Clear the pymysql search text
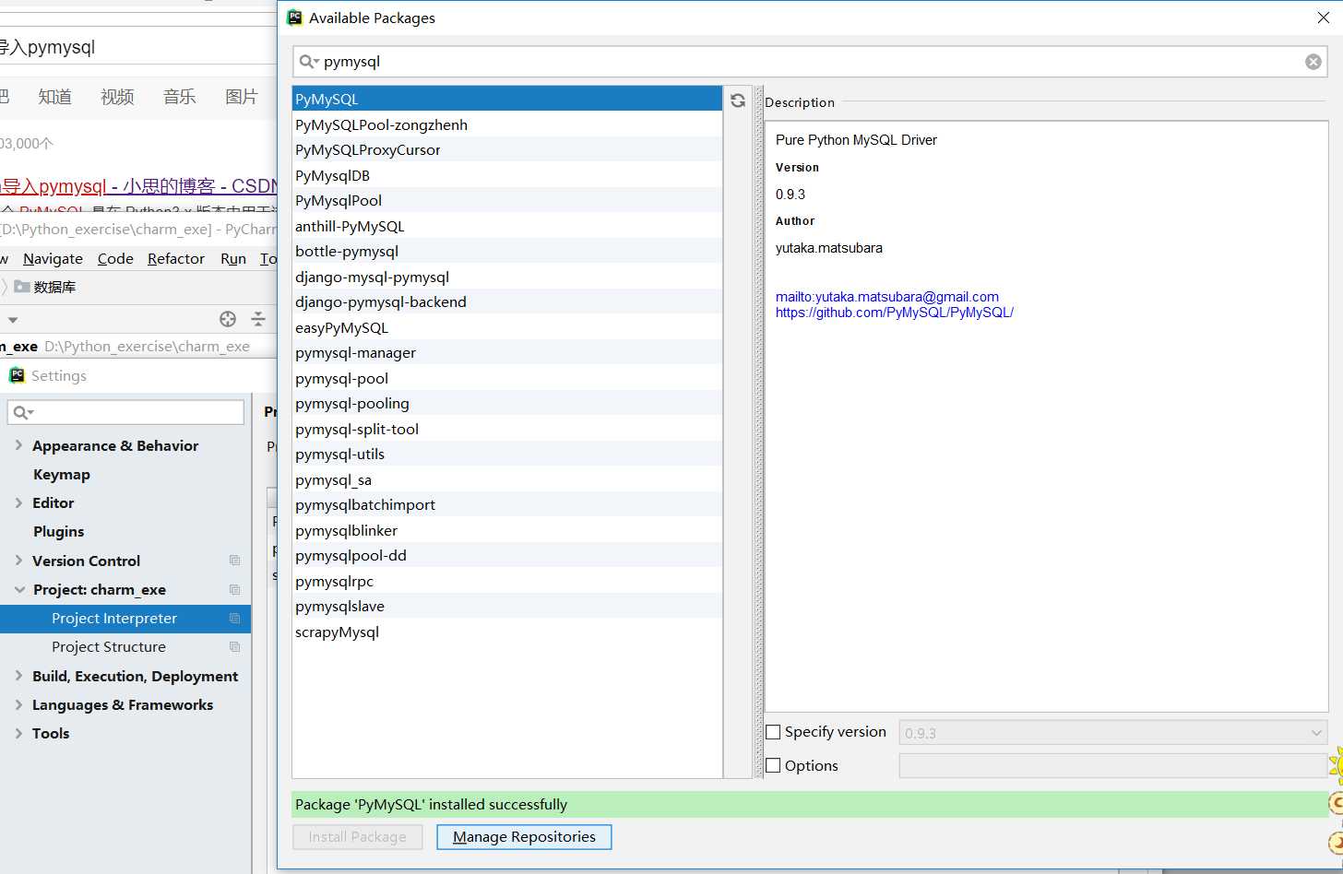Screen dimensions: 1343x874 (1313, 62)
